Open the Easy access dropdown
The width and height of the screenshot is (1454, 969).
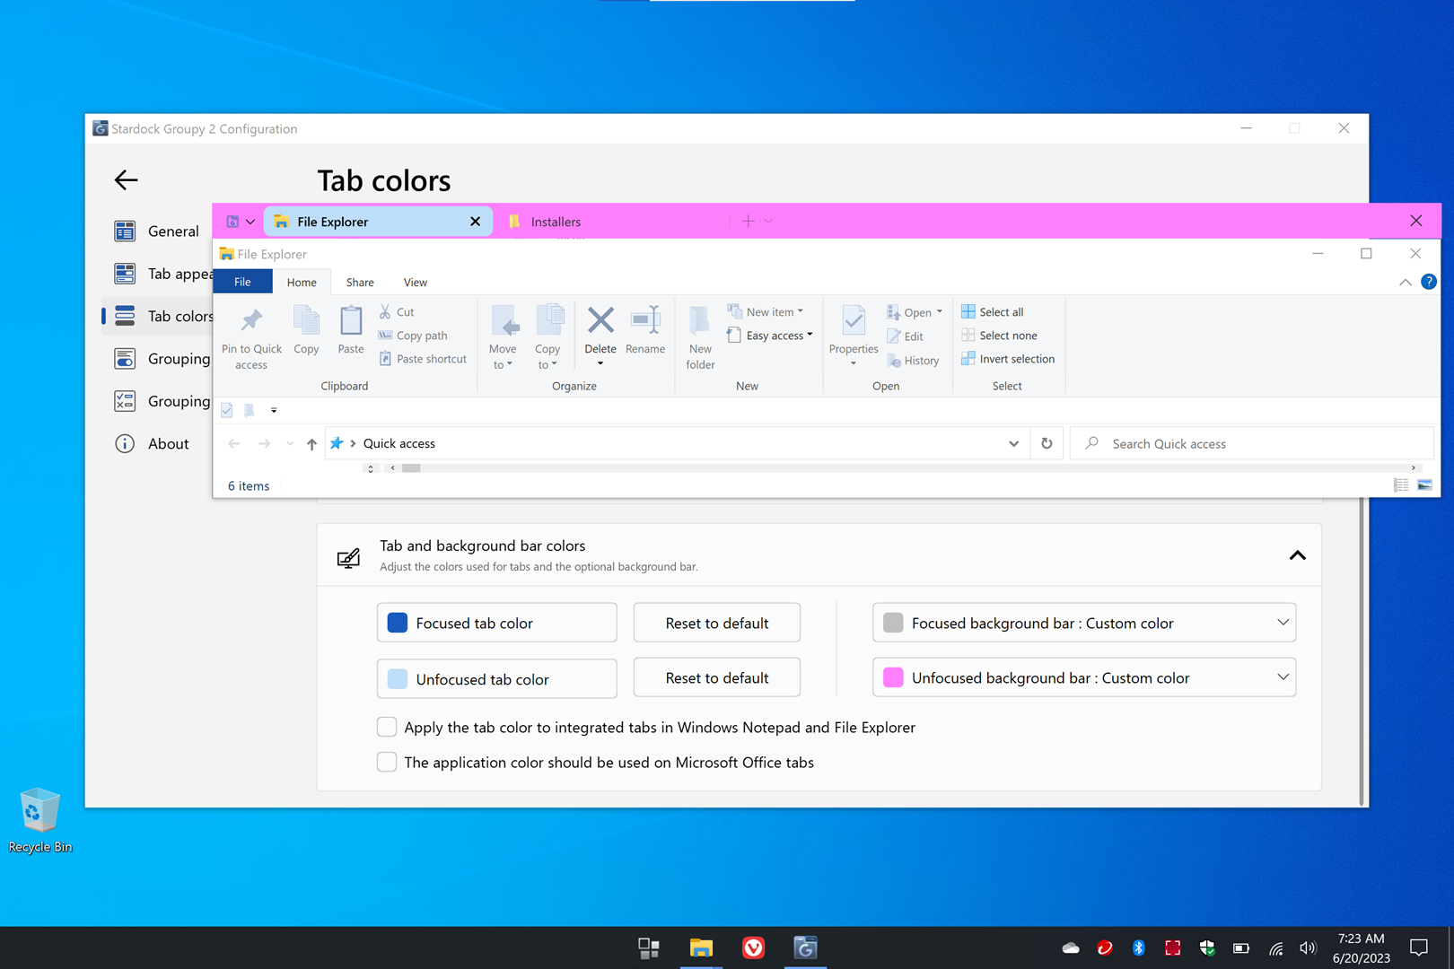tap(770, 336)
